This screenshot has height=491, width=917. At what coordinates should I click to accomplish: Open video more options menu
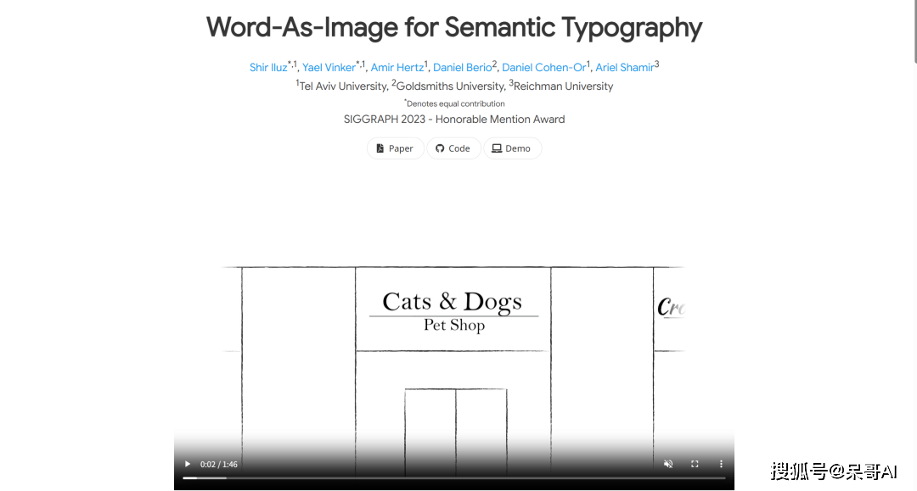pyautogui.click(x=721, y=464)
